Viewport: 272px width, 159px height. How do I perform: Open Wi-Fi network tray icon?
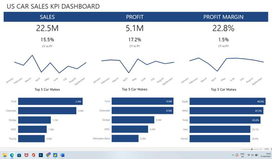pyautogui.click(x=249, y=155)
